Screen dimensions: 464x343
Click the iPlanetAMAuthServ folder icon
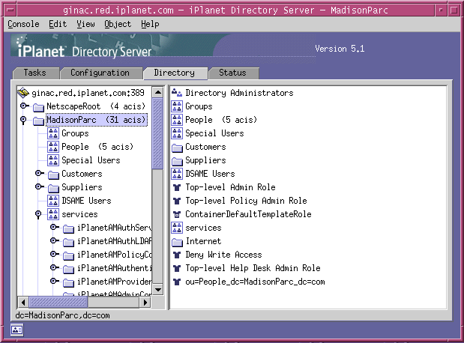[x=68, y=228]
